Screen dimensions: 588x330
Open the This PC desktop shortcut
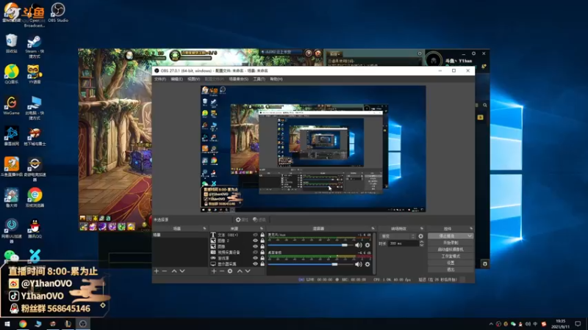35,108
